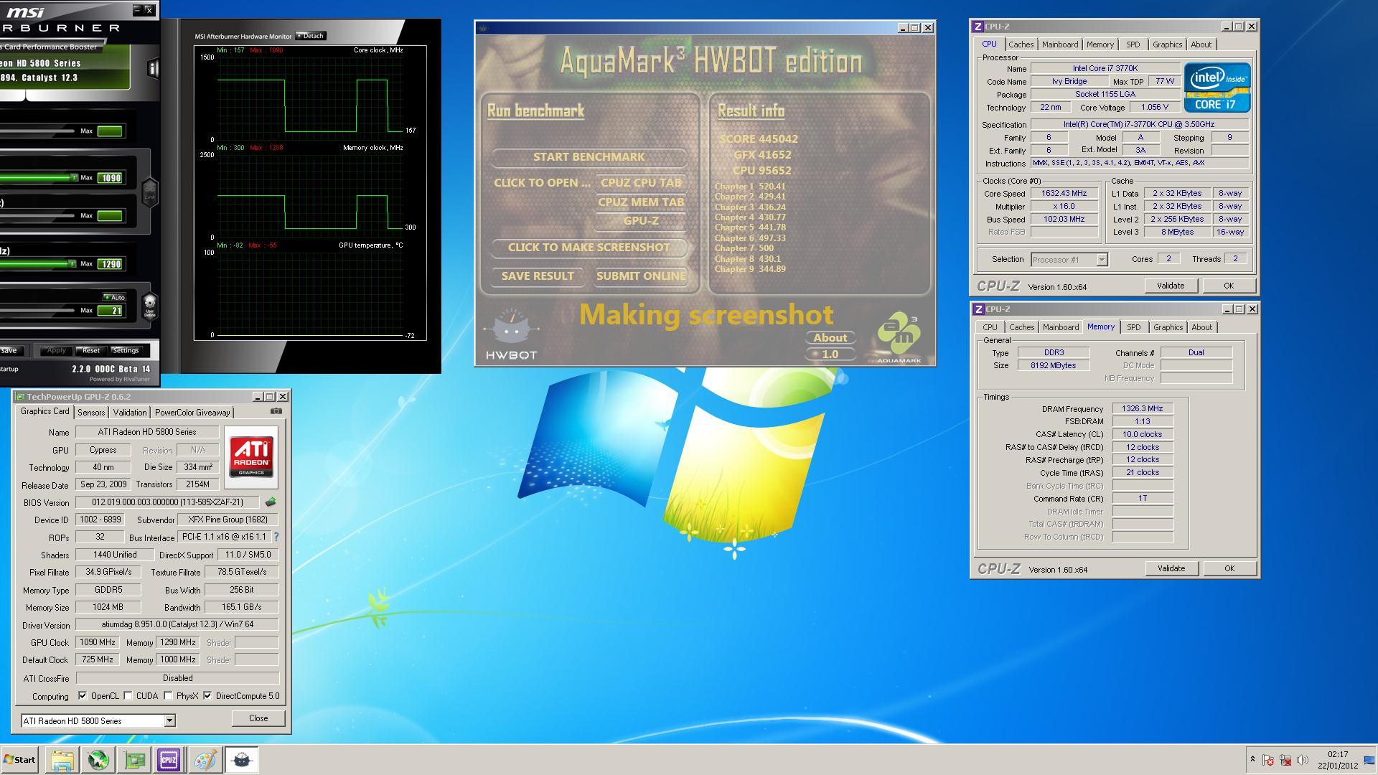
Task: Click the core clock slider handle near 1090
Action: [x=73, y=177]
